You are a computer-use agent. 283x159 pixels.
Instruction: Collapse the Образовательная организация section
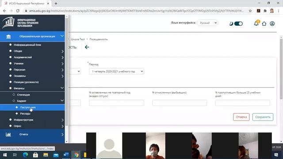(x=62, y=36)
